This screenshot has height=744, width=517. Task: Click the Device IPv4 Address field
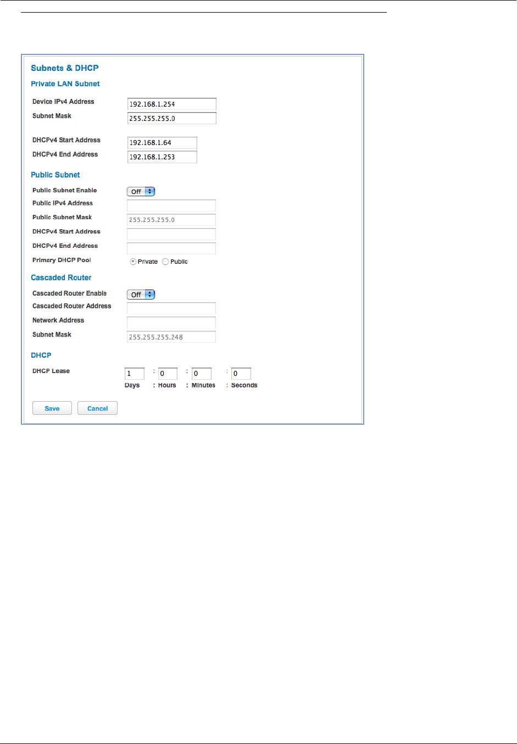tap(171, 104)
